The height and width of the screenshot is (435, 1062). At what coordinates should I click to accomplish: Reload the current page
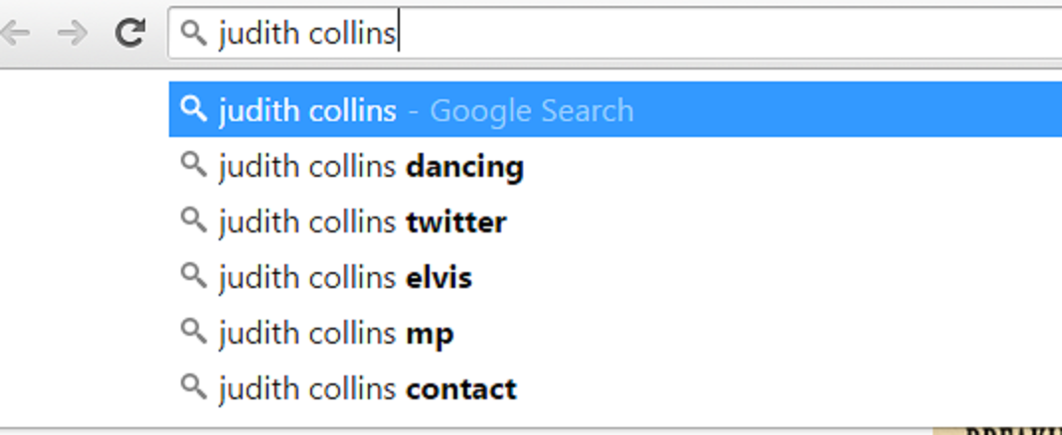tap(130, 33)
